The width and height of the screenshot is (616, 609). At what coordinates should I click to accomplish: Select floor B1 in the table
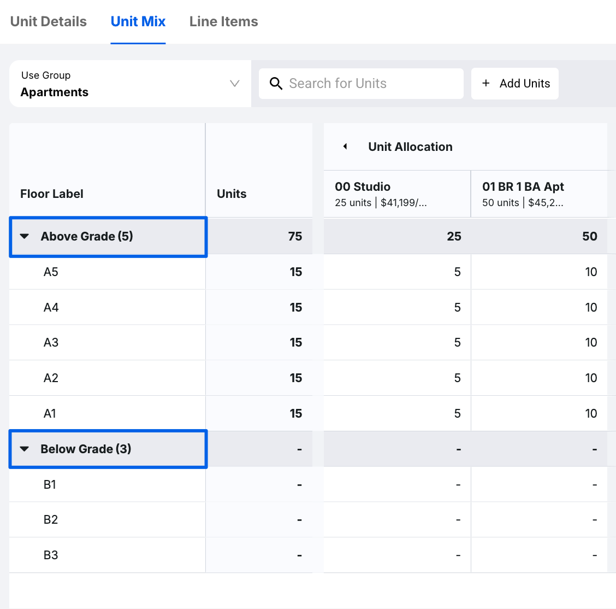pos(50,484)
